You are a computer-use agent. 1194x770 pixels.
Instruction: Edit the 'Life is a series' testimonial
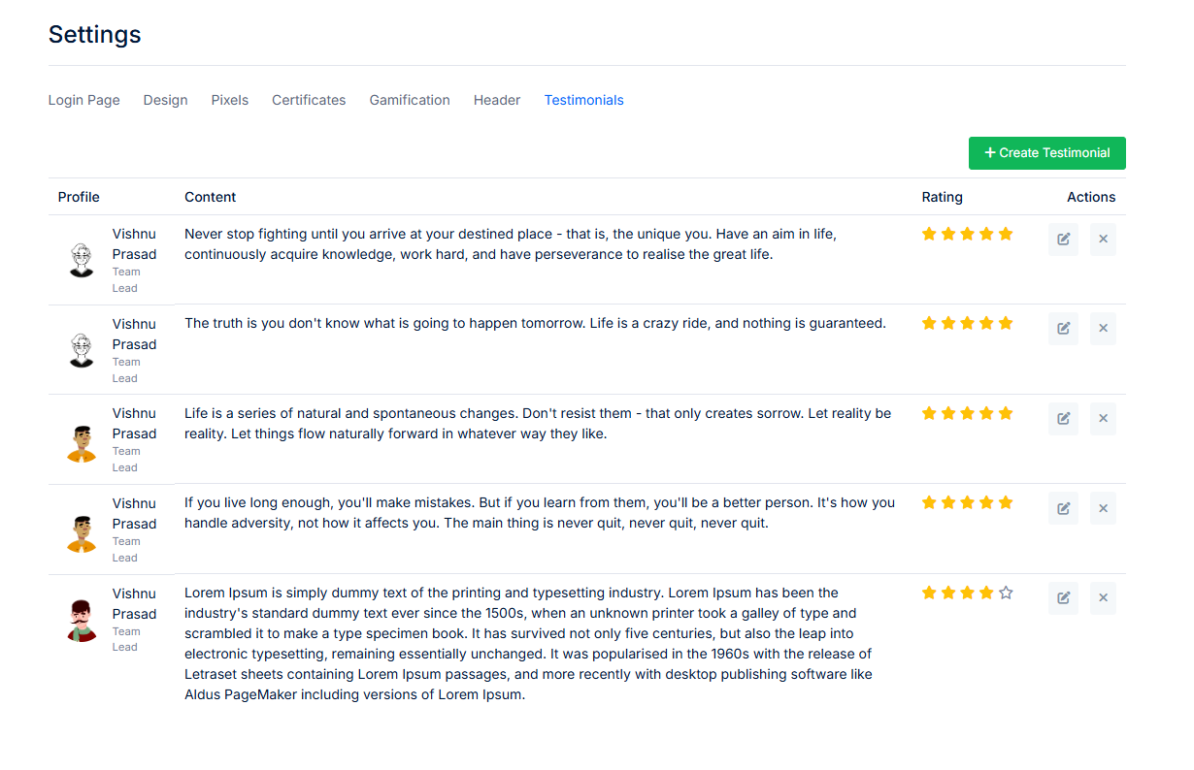point(1063,419)
